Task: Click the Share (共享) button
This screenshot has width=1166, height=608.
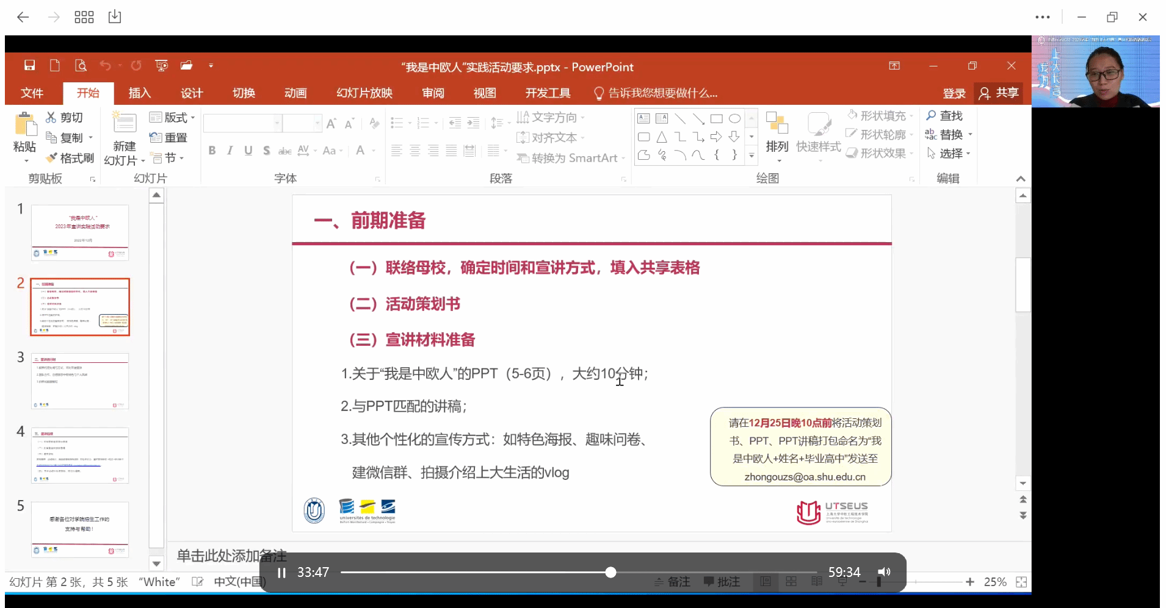Action: [999, 93]
